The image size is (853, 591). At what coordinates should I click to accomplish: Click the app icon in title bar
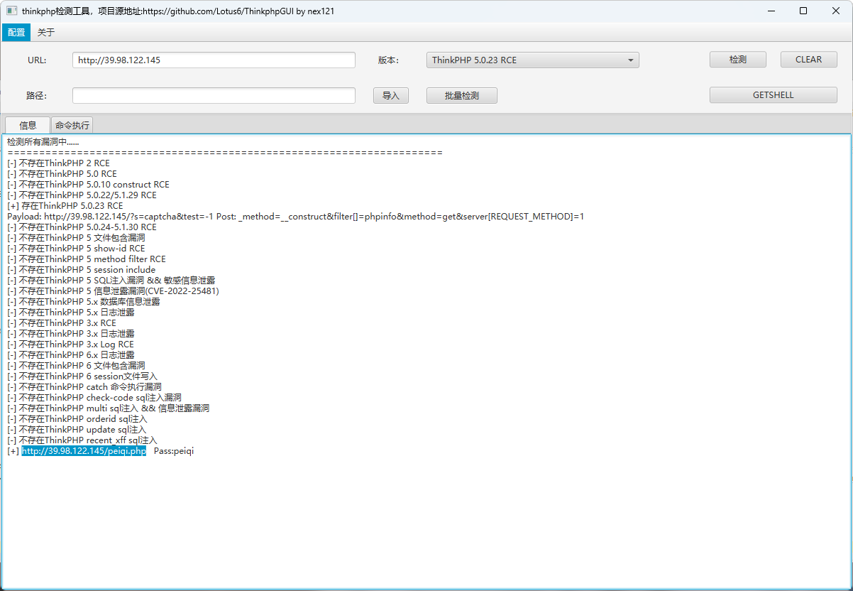(11, 11)
